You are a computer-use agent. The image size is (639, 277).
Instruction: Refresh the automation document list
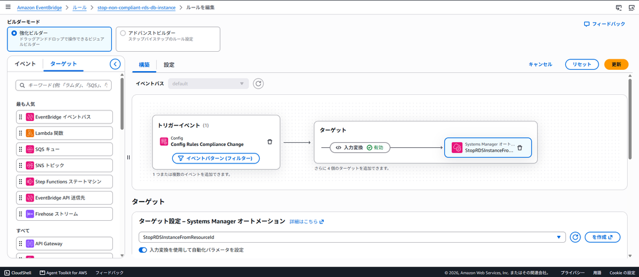coord(575,237)
